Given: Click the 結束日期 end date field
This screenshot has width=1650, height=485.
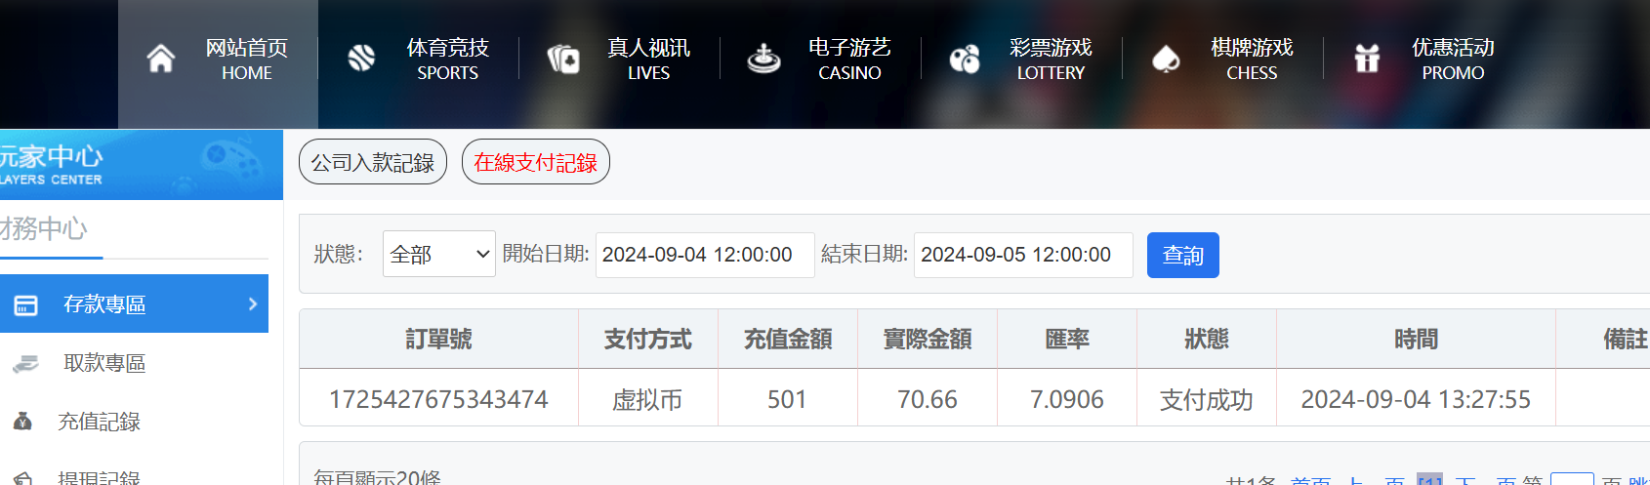Looking at the screenshot, I should [x=1023, y=255].
